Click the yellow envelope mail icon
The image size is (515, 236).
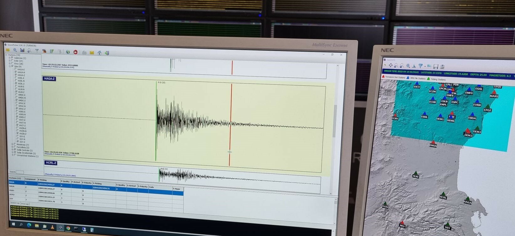[x=92, y=52]
